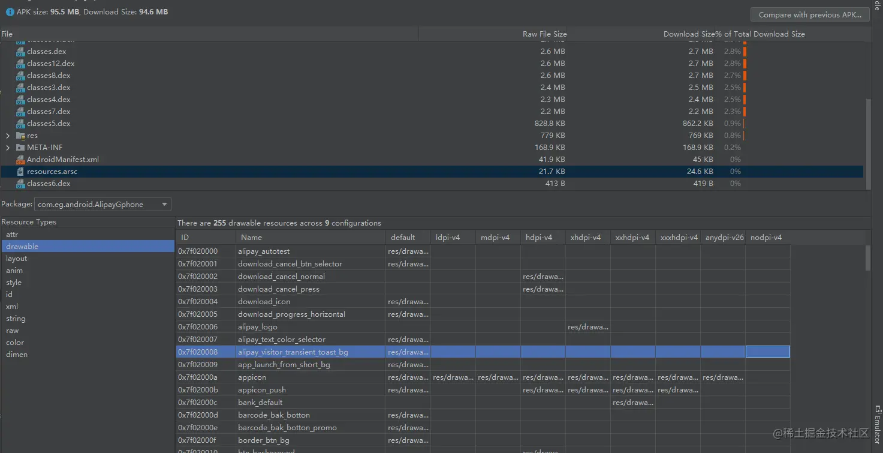
Task: Click the file list vertical scrollbar
Action: click(868, 144)
